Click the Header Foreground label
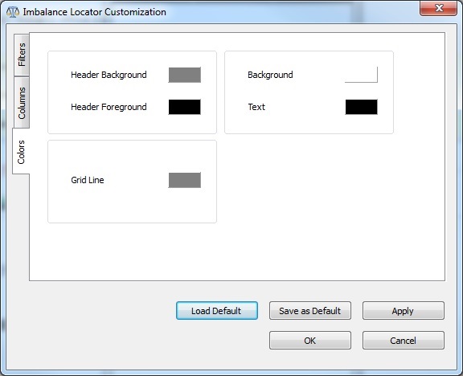Viewport: 463px width, 376px height. click(x=109, y=107)
